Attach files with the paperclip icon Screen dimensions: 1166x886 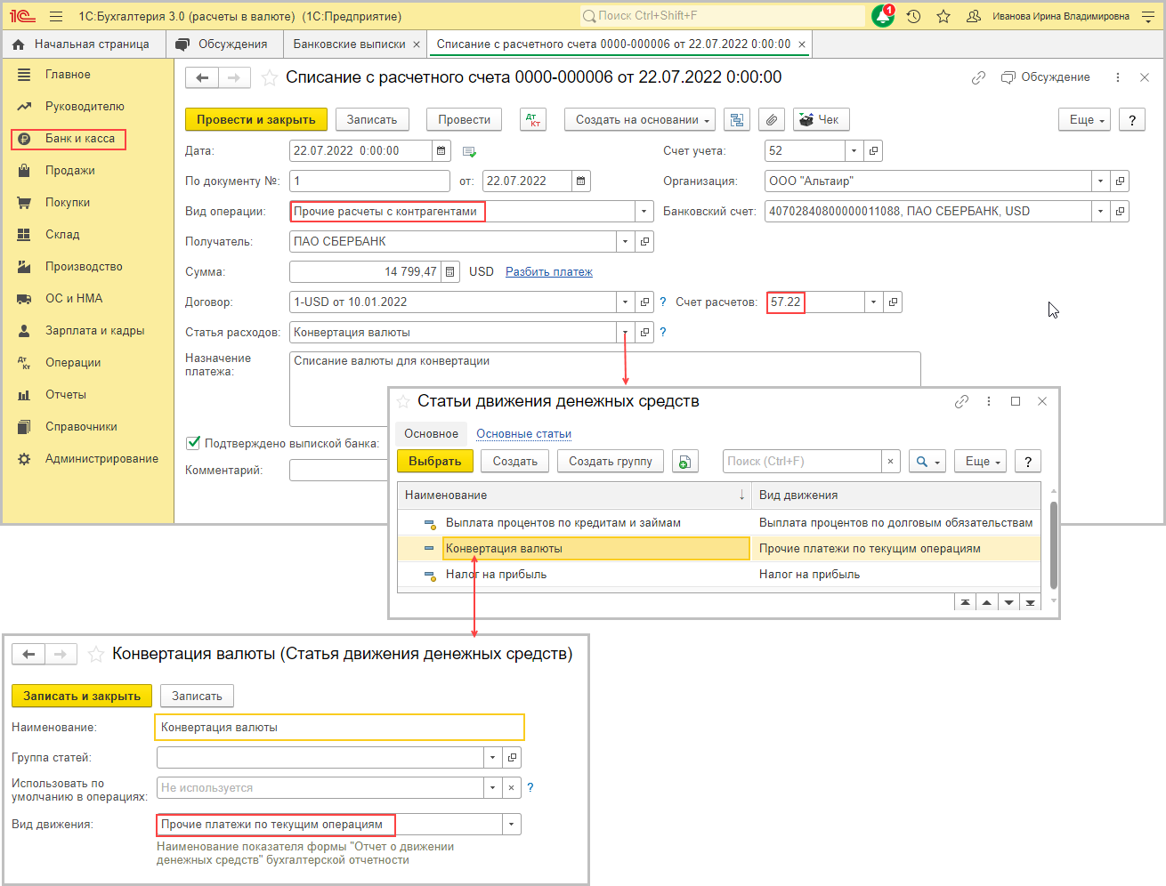(772, 120)
